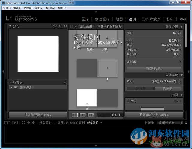192x149 pixels.
Task: Select spread view icon in toolbar
Action: [x=83, y=115]
